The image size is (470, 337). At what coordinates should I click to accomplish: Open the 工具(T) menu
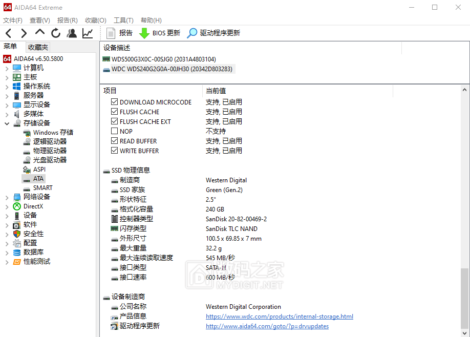click(x=123, y=20)
